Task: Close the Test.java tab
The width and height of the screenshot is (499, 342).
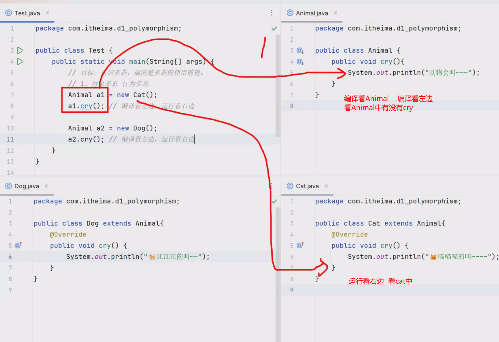Action: click(47, 13)
